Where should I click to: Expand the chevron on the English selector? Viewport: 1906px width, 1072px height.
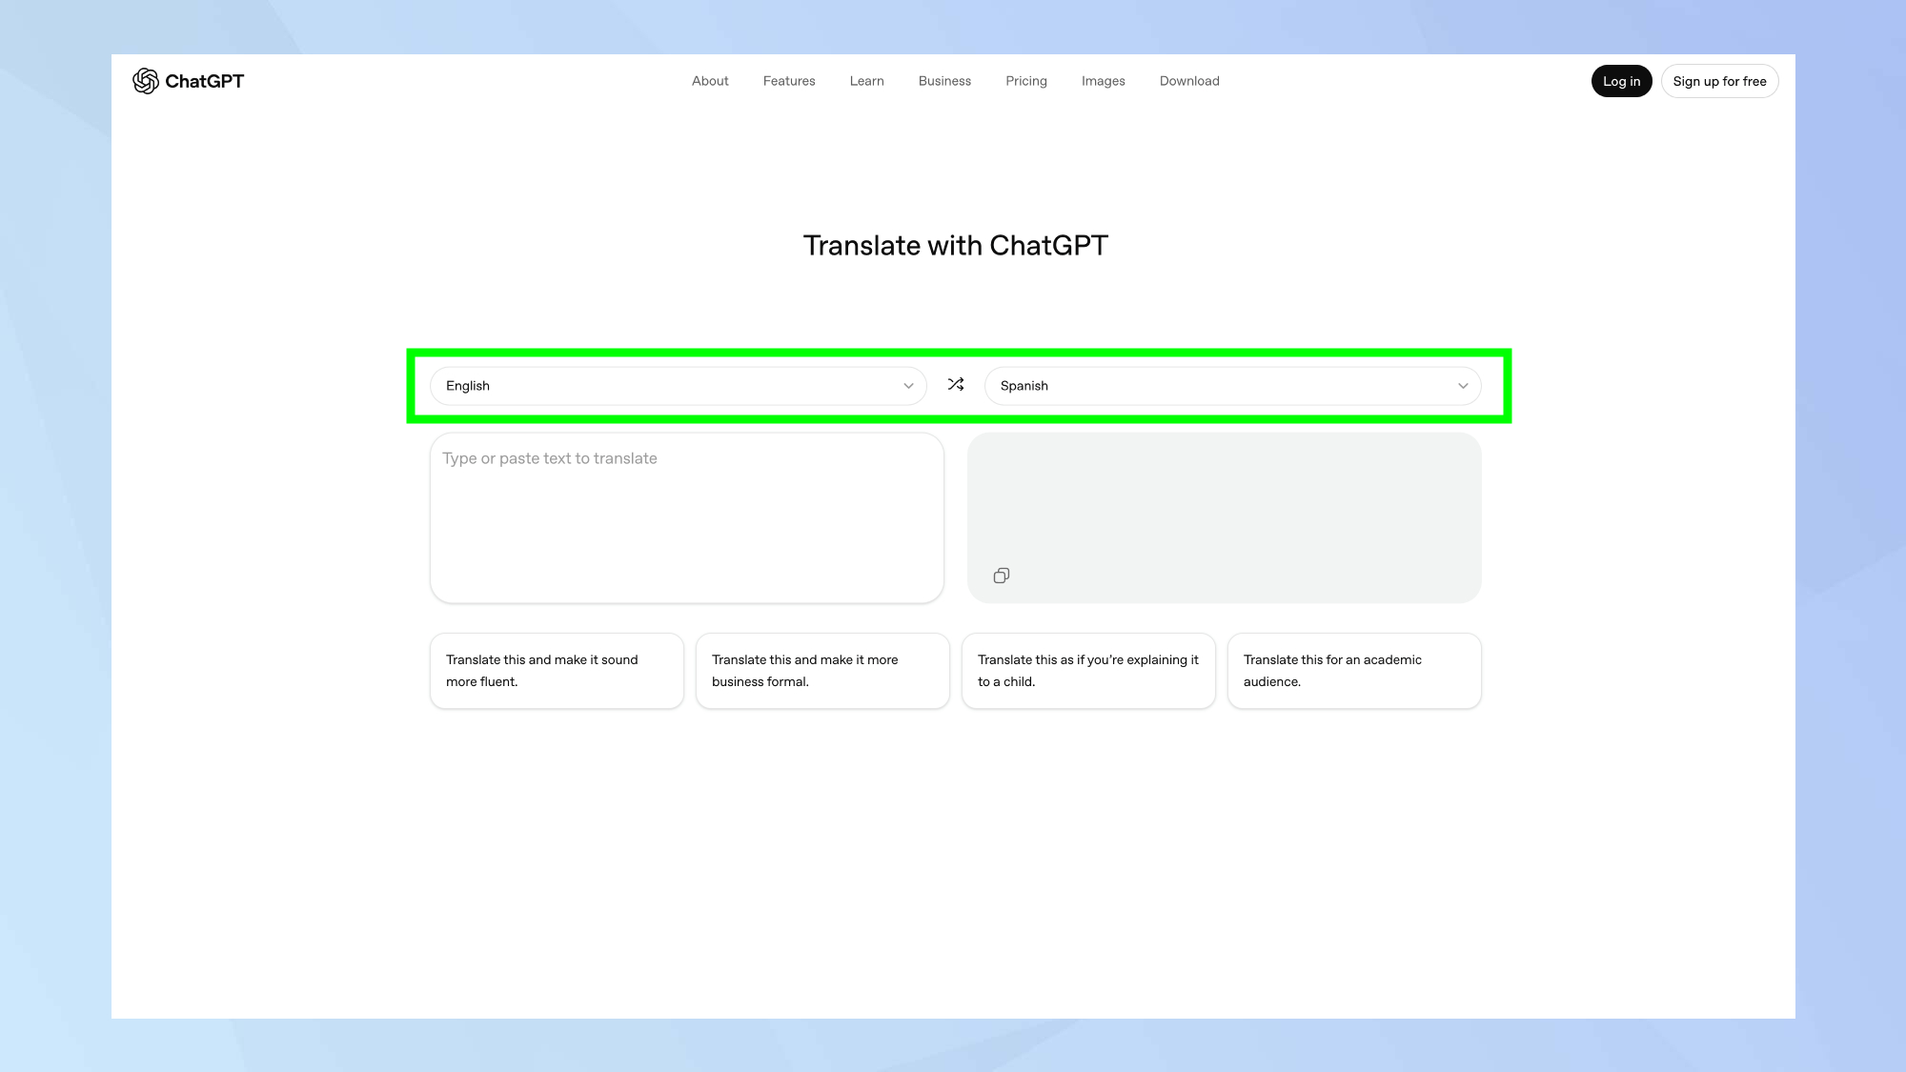907,386
